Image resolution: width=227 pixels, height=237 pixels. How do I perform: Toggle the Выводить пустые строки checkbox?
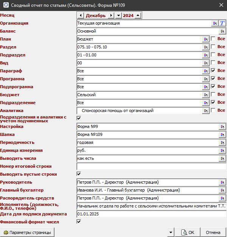(x=79, y=174)
